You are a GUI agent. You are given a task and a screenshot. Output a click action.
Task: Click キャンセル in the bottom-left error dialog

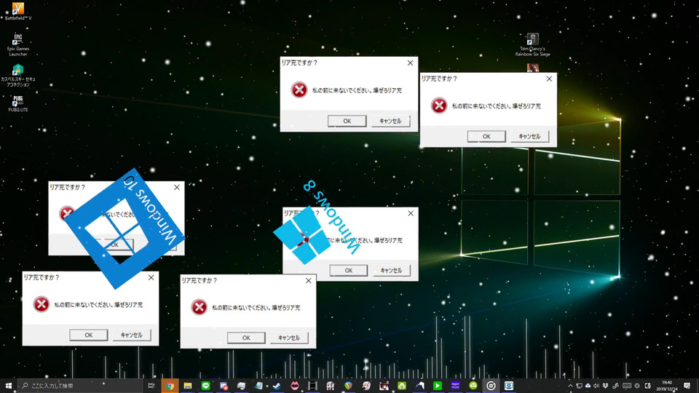click(x=132, y=335)
